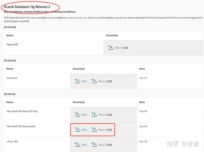Click Windows x64 File 1 download icon

(x=78, y=129)
